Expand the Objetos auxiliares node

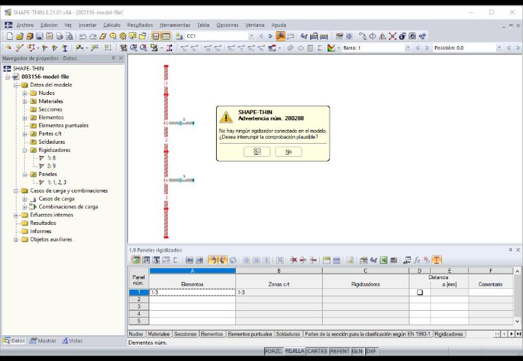tap(16, 240)
